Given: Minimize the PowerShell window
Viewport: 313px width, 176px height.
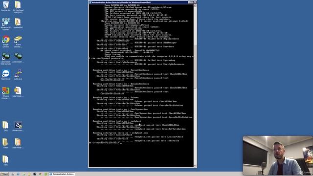Looking at the screenshot, I should pyautogui.click(x=189, y=2).
